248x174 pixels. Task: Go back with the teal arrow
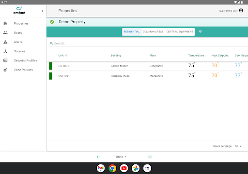[x=98, y=157]
